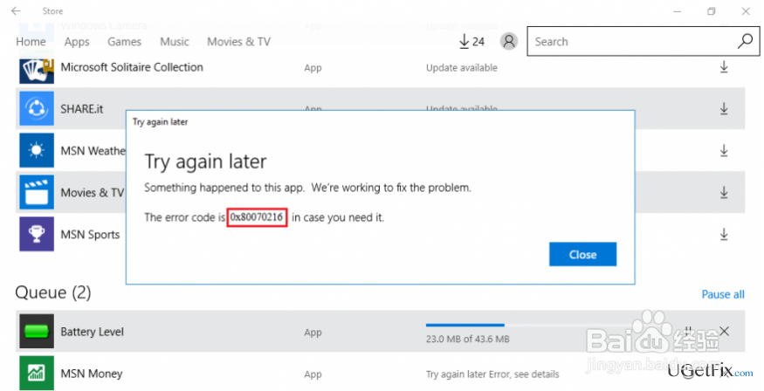Select the MSN Sports row name

[90, 234]
